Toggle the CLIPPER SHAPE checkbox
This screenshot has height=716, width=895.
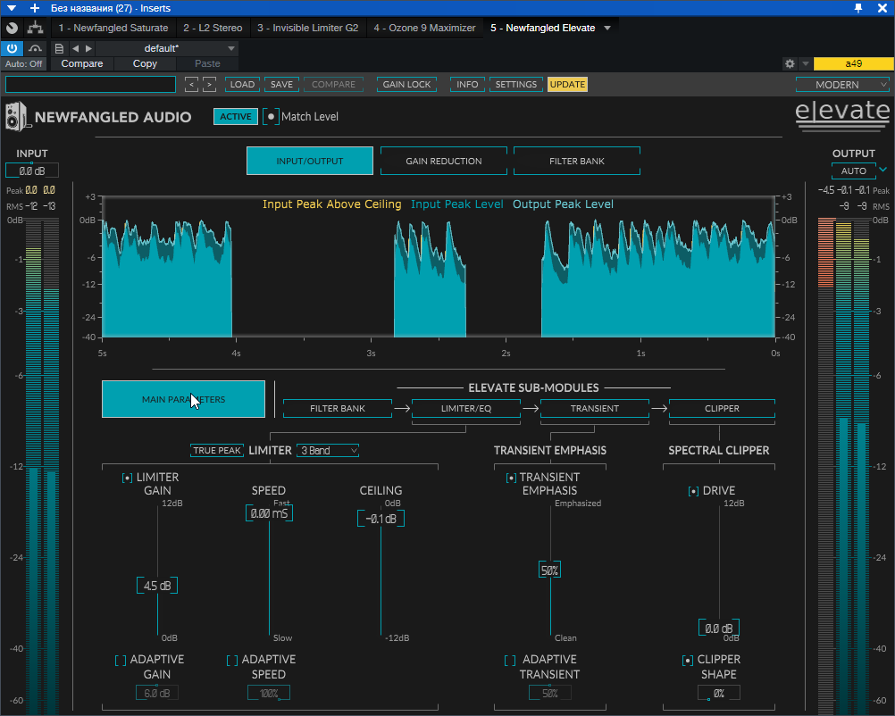tap(688, 660)
